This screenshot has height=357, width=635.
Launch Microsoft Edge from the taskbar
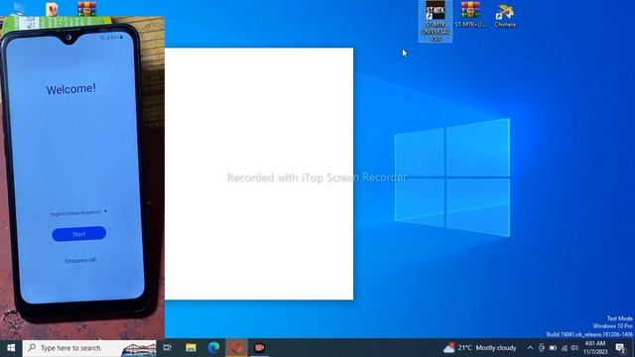(214, 348)
